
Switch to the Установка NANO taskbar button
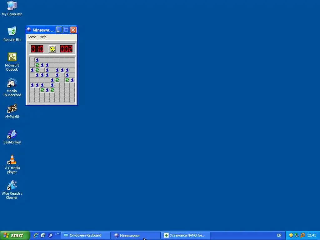pos(186,236)
